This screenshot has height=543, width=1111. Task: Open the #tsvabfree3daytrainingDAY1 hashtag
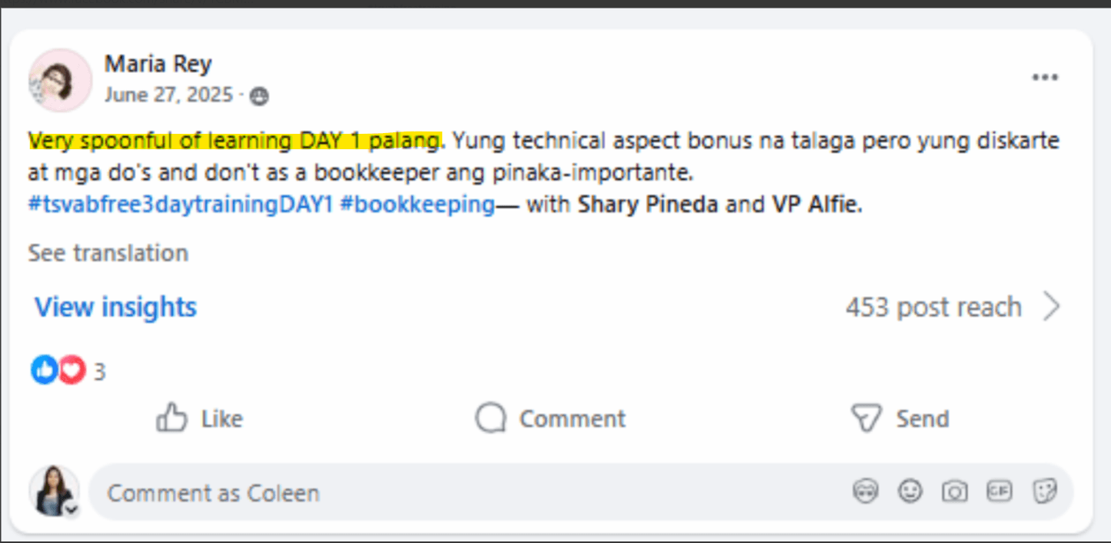(x=181, y=205)
